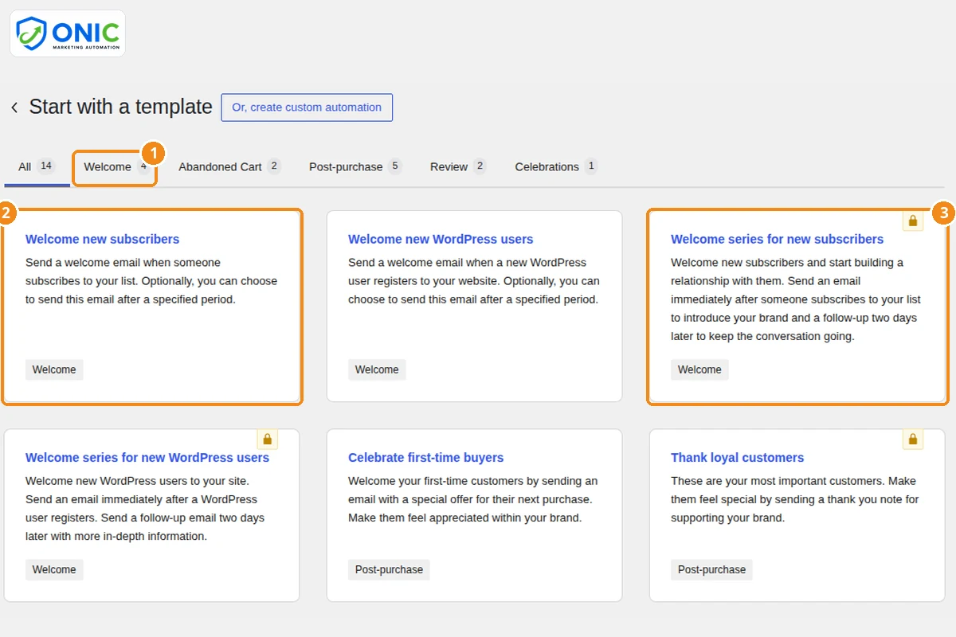Open Welcome new subscribers template title
The image size is (956, 637).
click(102, 239)
